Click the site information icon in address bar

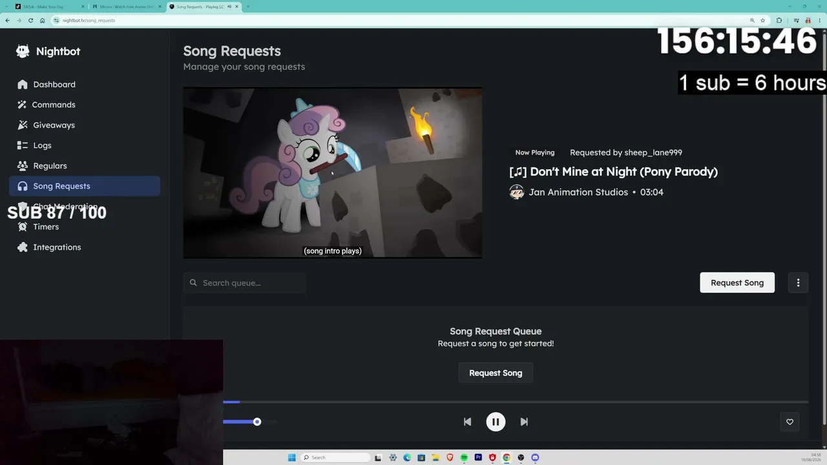coord(57,20)
